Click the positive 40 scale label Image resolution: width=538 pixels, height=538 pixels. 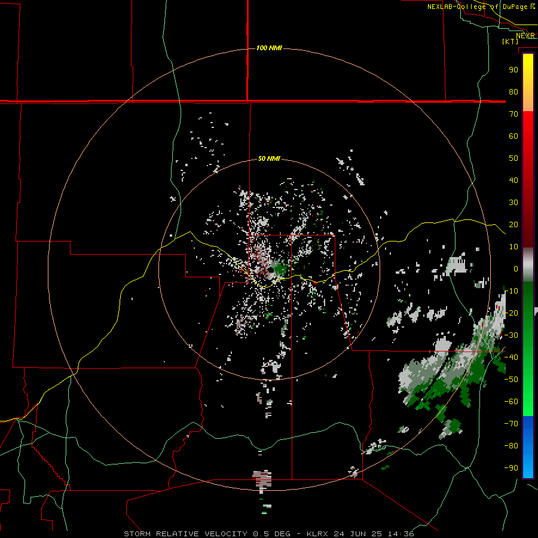click(513, 180)
